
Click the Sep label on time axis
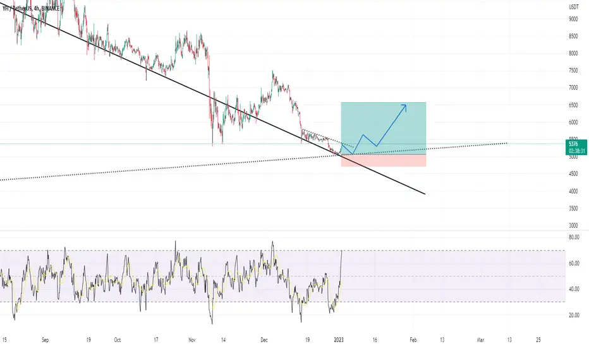45,340
